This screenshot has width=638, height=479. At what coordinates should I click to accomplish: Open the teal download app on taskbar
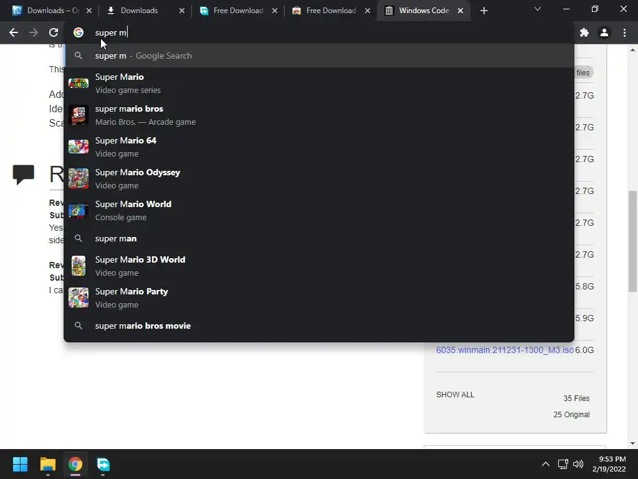click(x=103, y=464)
